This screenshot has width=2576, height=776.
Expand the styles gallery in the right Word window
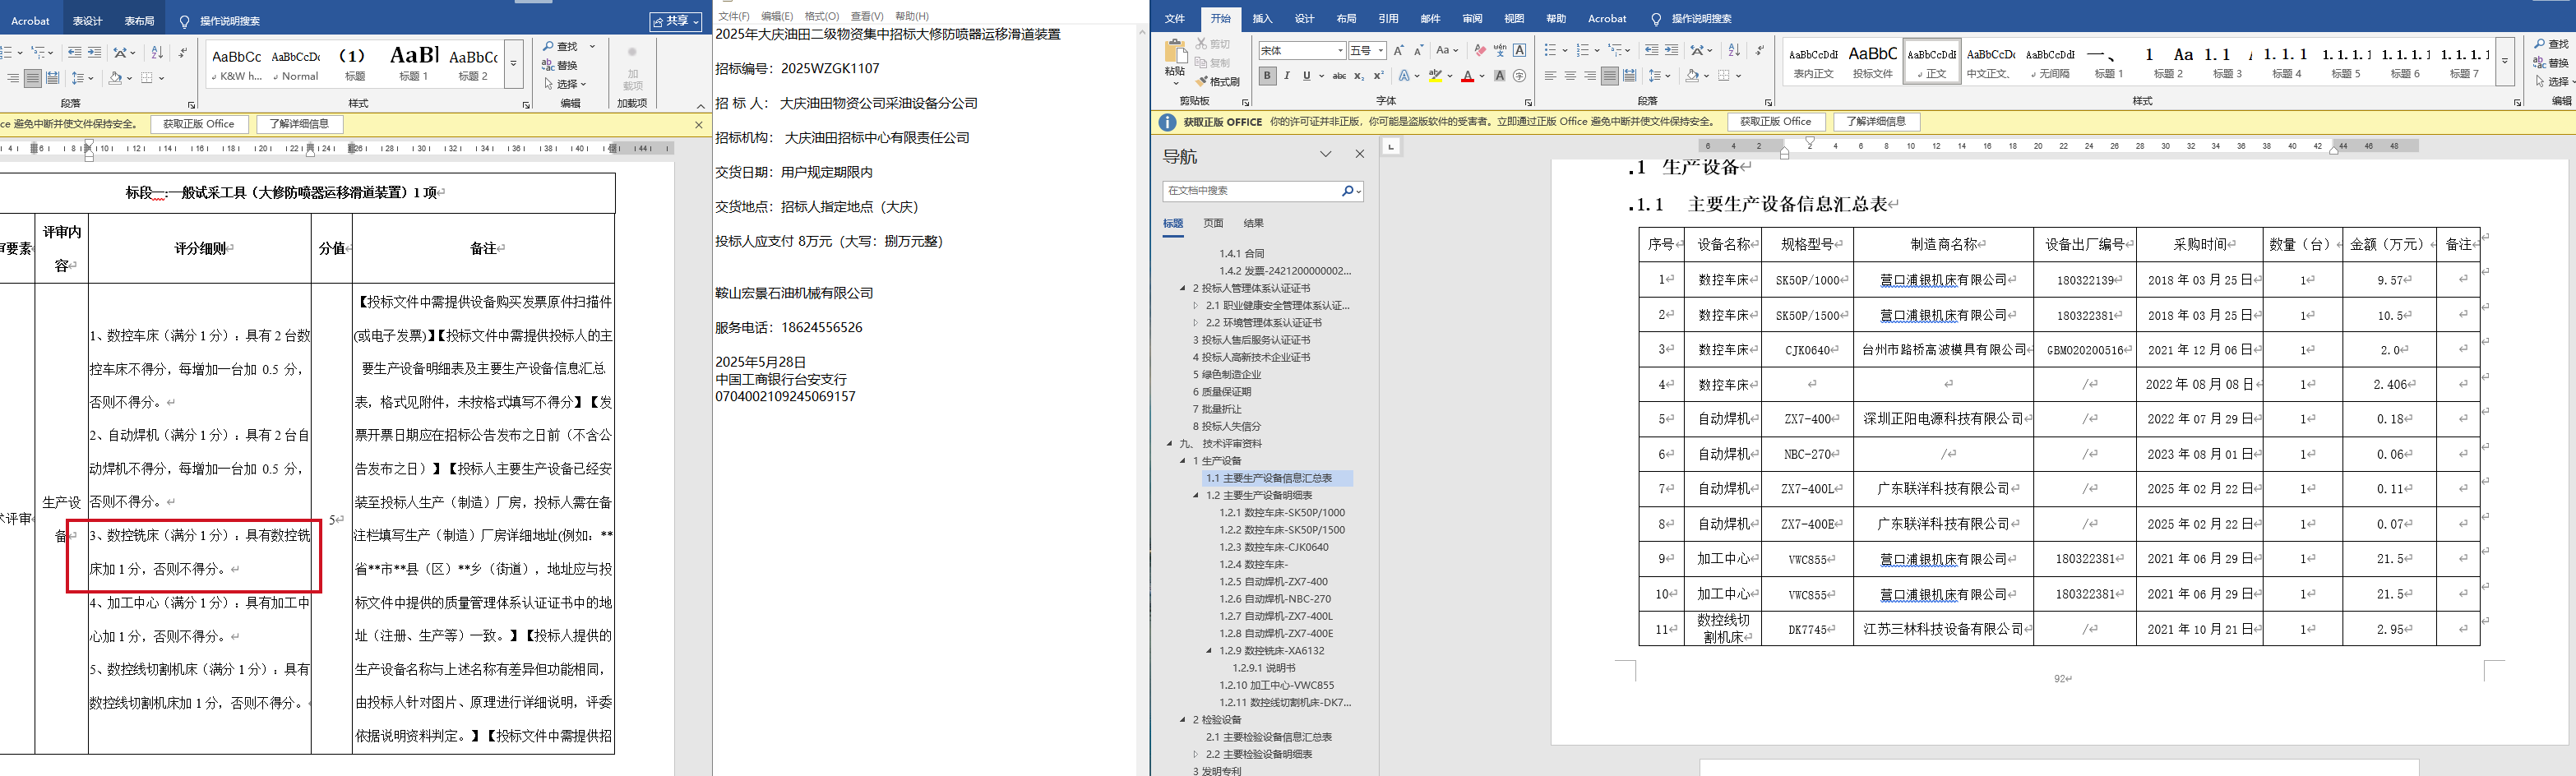point(2505,62)
